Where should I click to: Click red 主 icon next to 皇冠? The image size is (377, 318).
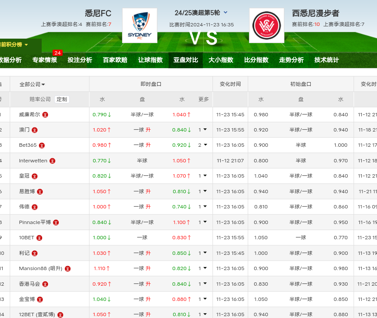point(35,176)
